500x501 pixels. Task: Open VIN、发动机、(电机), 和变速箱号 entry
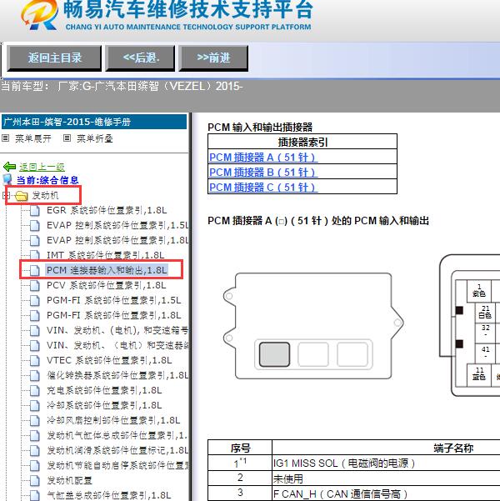point(117,330)
